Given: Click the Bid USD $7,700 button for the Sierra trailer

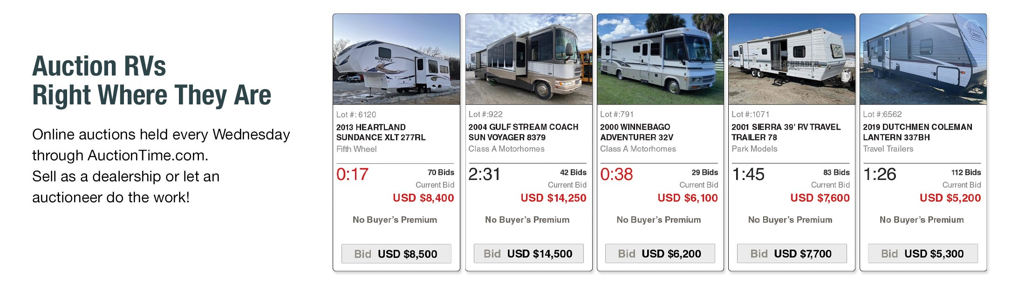Looking at the screenshot, I should [x=791, y=253].
